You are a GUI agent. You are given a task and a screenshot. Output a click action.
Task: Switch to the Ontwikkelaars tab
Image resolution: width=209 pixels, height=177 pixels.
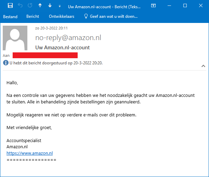click(x=61, y=16)
